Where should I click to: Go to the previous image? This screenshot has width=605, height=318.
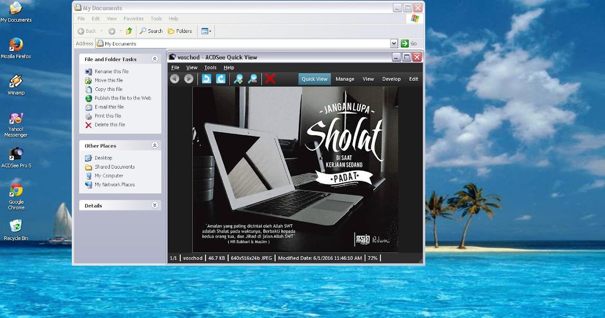coord(175,79)
